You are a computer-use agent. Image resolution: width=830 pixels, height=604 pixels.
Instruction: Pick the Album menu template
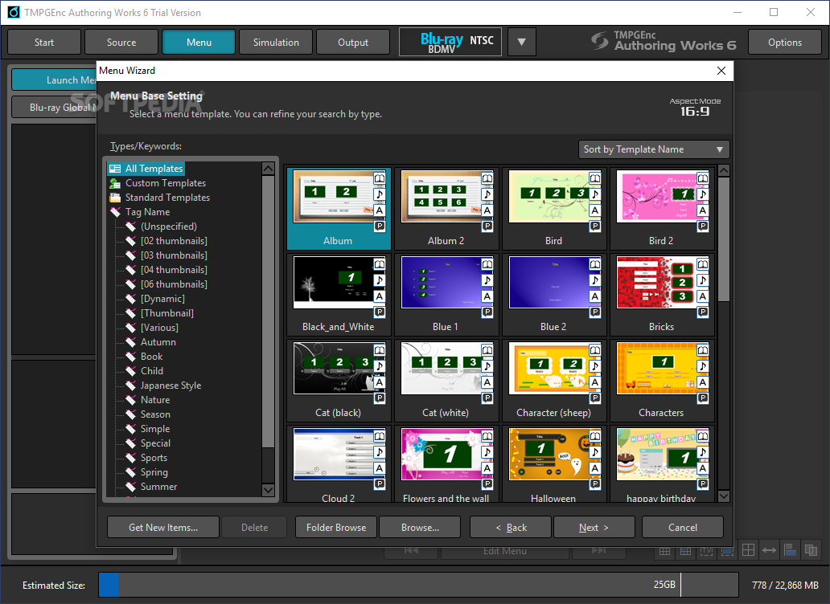tap(339, 208)
